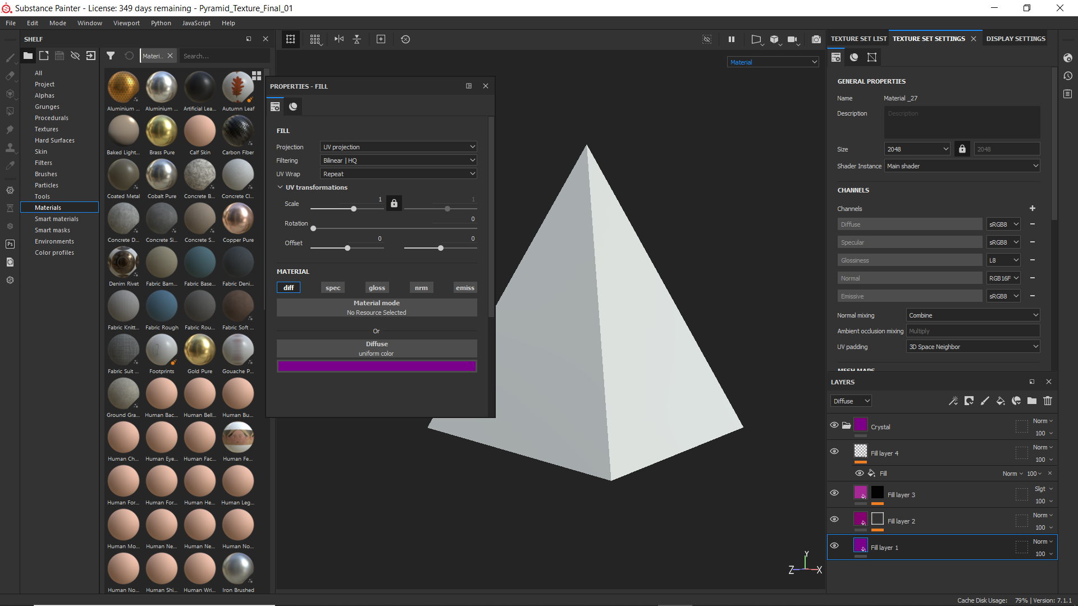1078x606 pixels.
Task: Click the Rotation slider track
Action: click(394, 228)
